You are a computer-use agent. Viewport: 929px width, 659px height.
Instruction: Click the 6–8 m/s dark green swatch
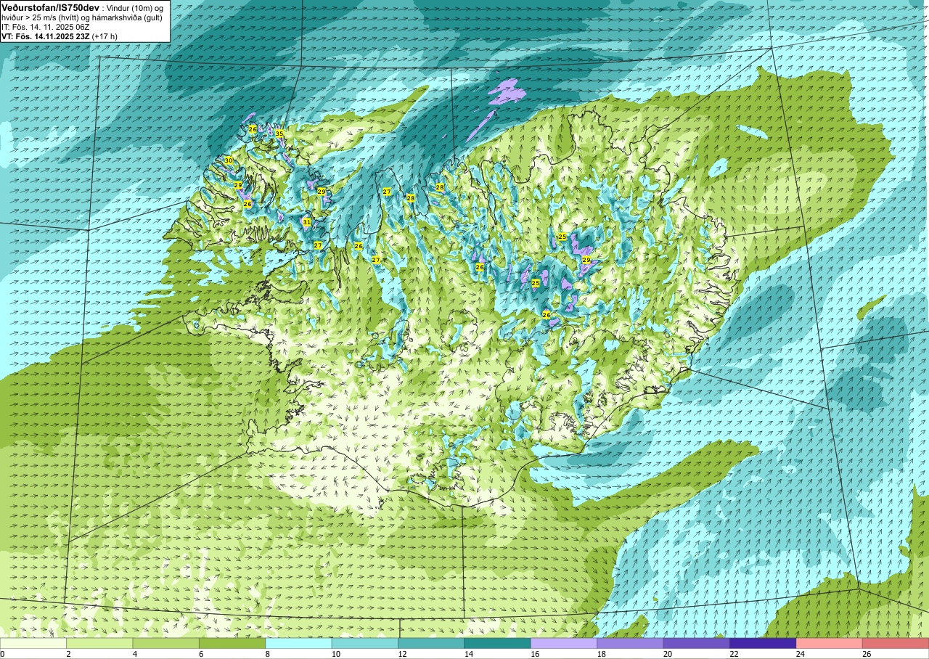[232, 643]
